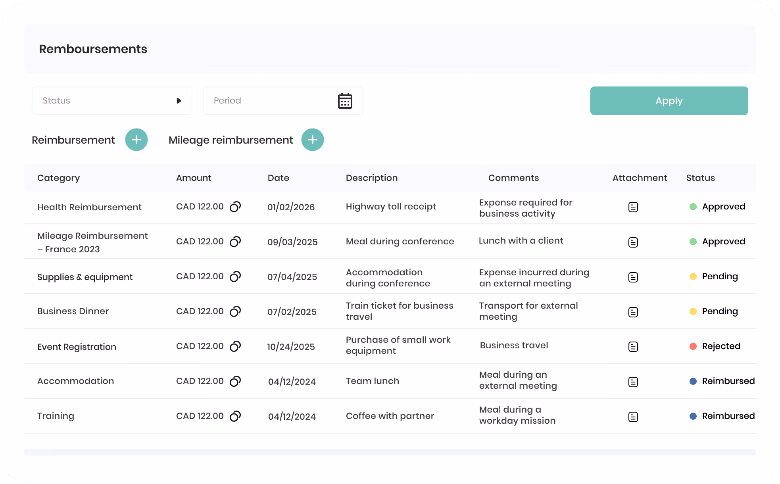Click the Period date field
The height and width of the screenshot is (484, 780).
pos(283,101)
